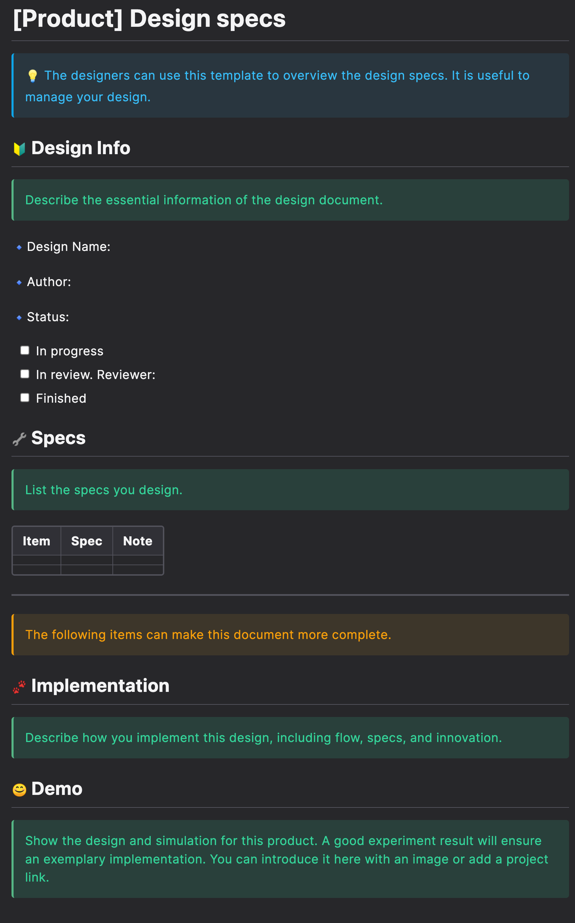Click the Item column header in the table

[37, 541]
